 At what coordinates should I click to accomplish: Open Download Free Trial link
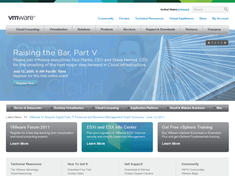click(x=79, y=170)
